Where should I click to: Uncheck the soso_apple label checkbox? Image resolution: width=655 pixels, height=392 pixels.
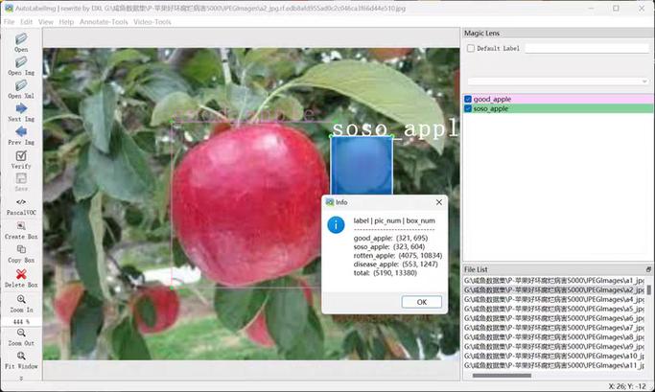click(x=468, y=109)
